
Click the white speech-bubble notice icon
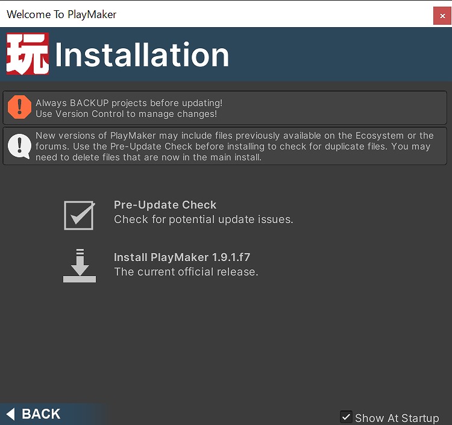pos(19,146)
